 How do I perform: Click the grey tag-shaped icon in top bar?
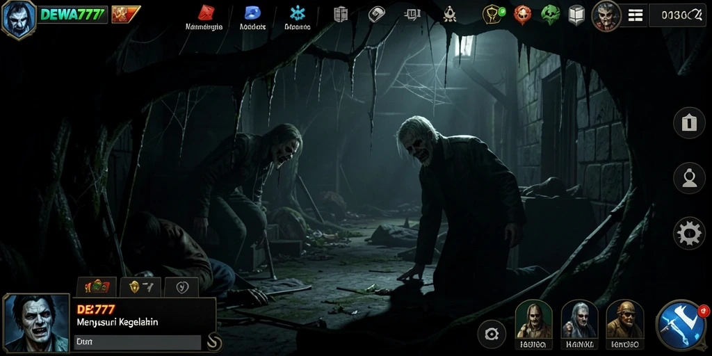[376, 15]
